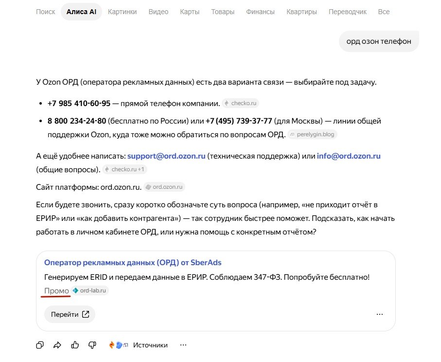Image resolution: width=441 pixels, height=362 pixels.
Task: Open the ord.ozon.ru source chip
Action: (164, 187)
